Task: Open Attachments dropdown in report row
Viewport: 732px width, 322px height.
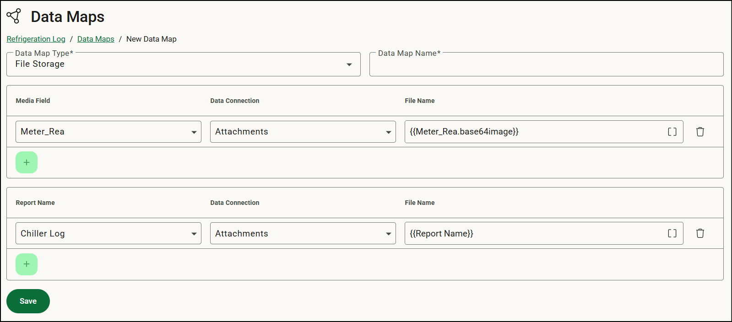Action: coord(303,233)
